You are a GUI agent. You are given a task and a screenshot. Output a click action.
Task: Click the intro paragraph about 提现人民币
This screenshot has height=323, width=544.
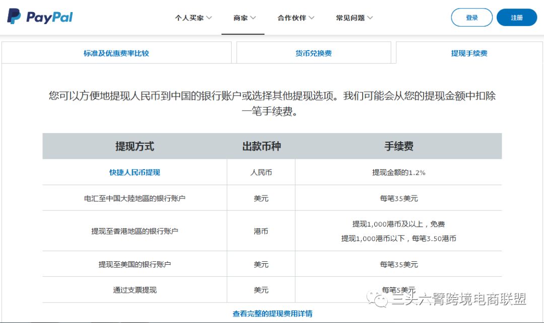point(272,103)
